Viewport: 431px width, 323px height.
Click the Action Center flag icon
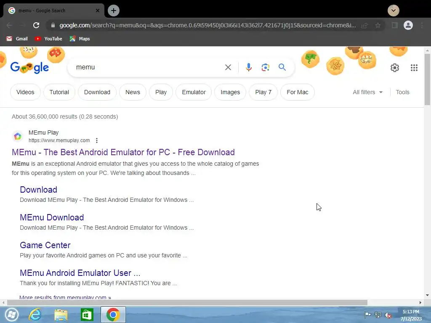[367, 315]
